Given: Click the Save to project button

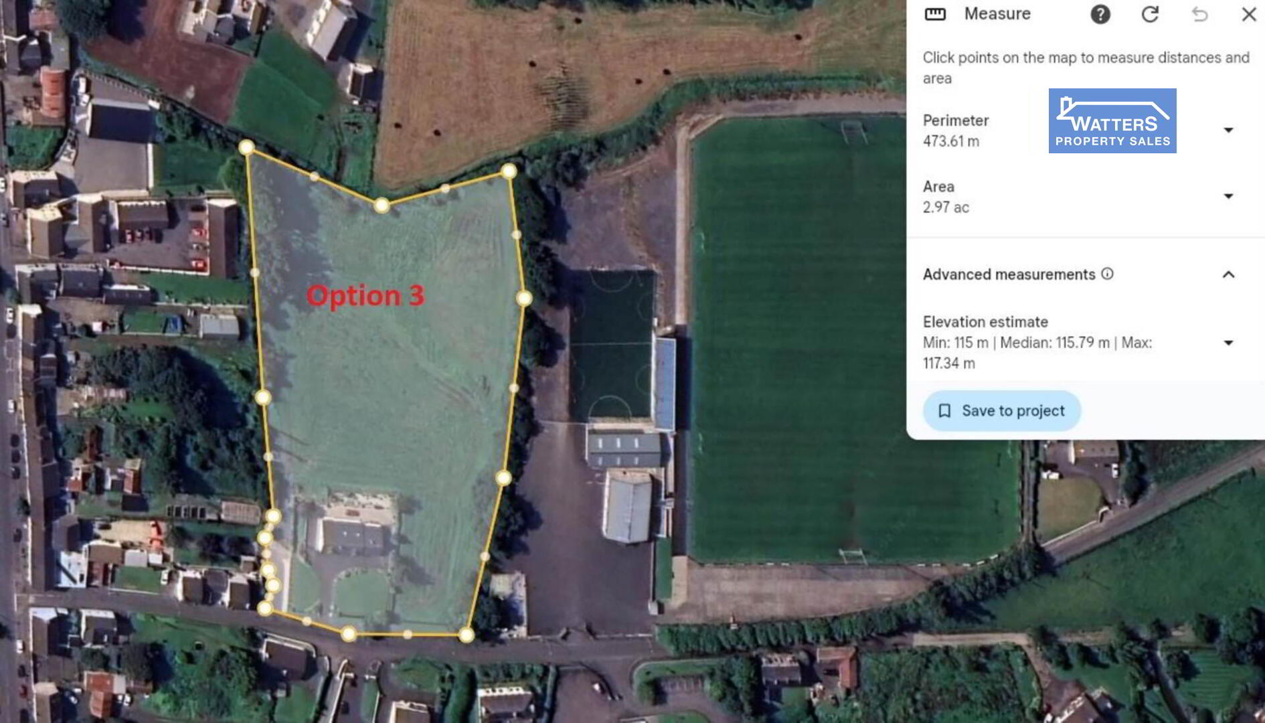Looking at the screenshot, I should coord(1002,410).
